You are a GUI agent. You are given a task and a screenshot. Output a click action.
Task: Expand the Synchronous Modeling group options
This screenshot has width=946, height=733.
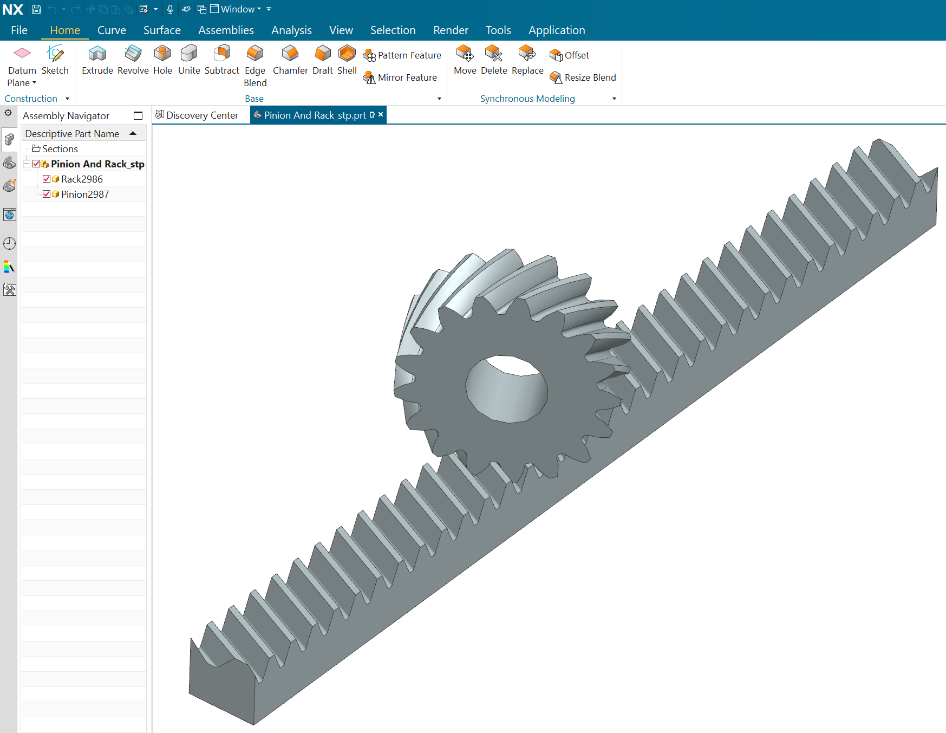[614, 99]
